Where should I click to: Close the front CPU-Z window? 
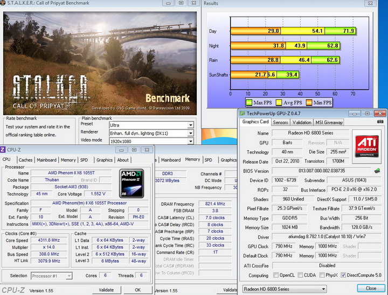click(147, 150)
